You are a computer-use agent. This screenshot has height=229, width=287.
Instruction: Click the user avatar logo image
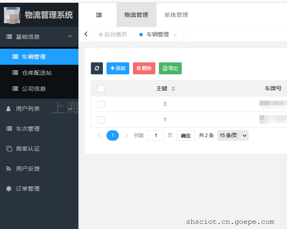[x=12, y=15]
